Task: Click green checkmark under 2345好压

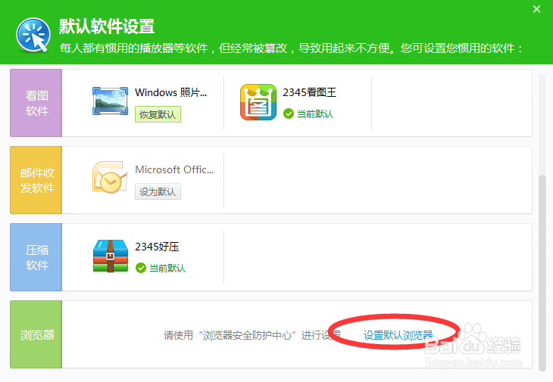Action: coord(141,268)
